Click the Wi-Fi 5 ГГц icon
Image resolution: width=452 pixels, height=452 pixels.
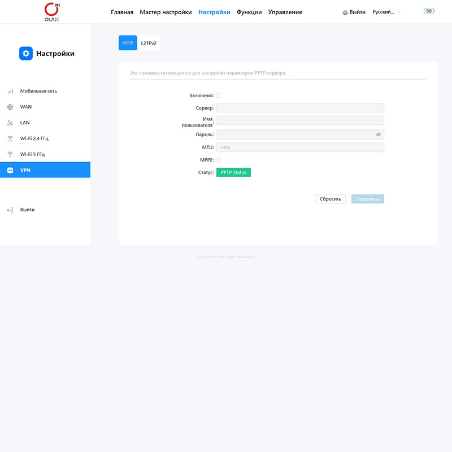[x=10, y=154]
